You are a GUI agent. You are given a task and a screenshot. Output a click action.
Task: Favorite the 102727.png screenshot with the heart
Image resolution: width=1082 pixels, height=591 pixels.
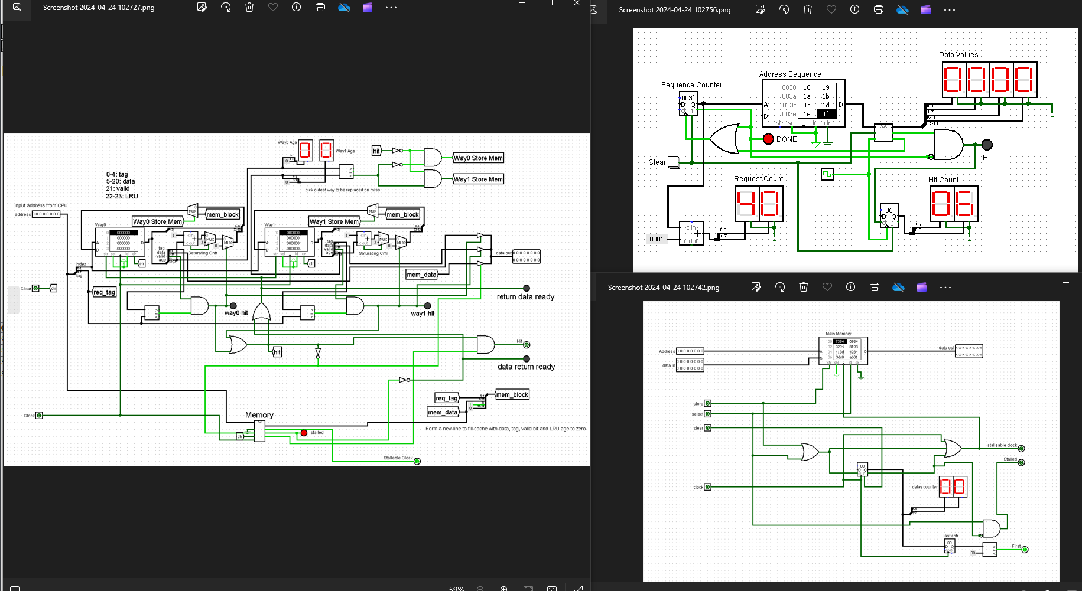tap(273, 8)
